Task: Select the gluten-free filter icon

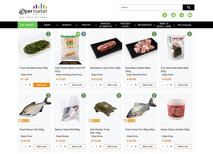Action: click(173, 15)
